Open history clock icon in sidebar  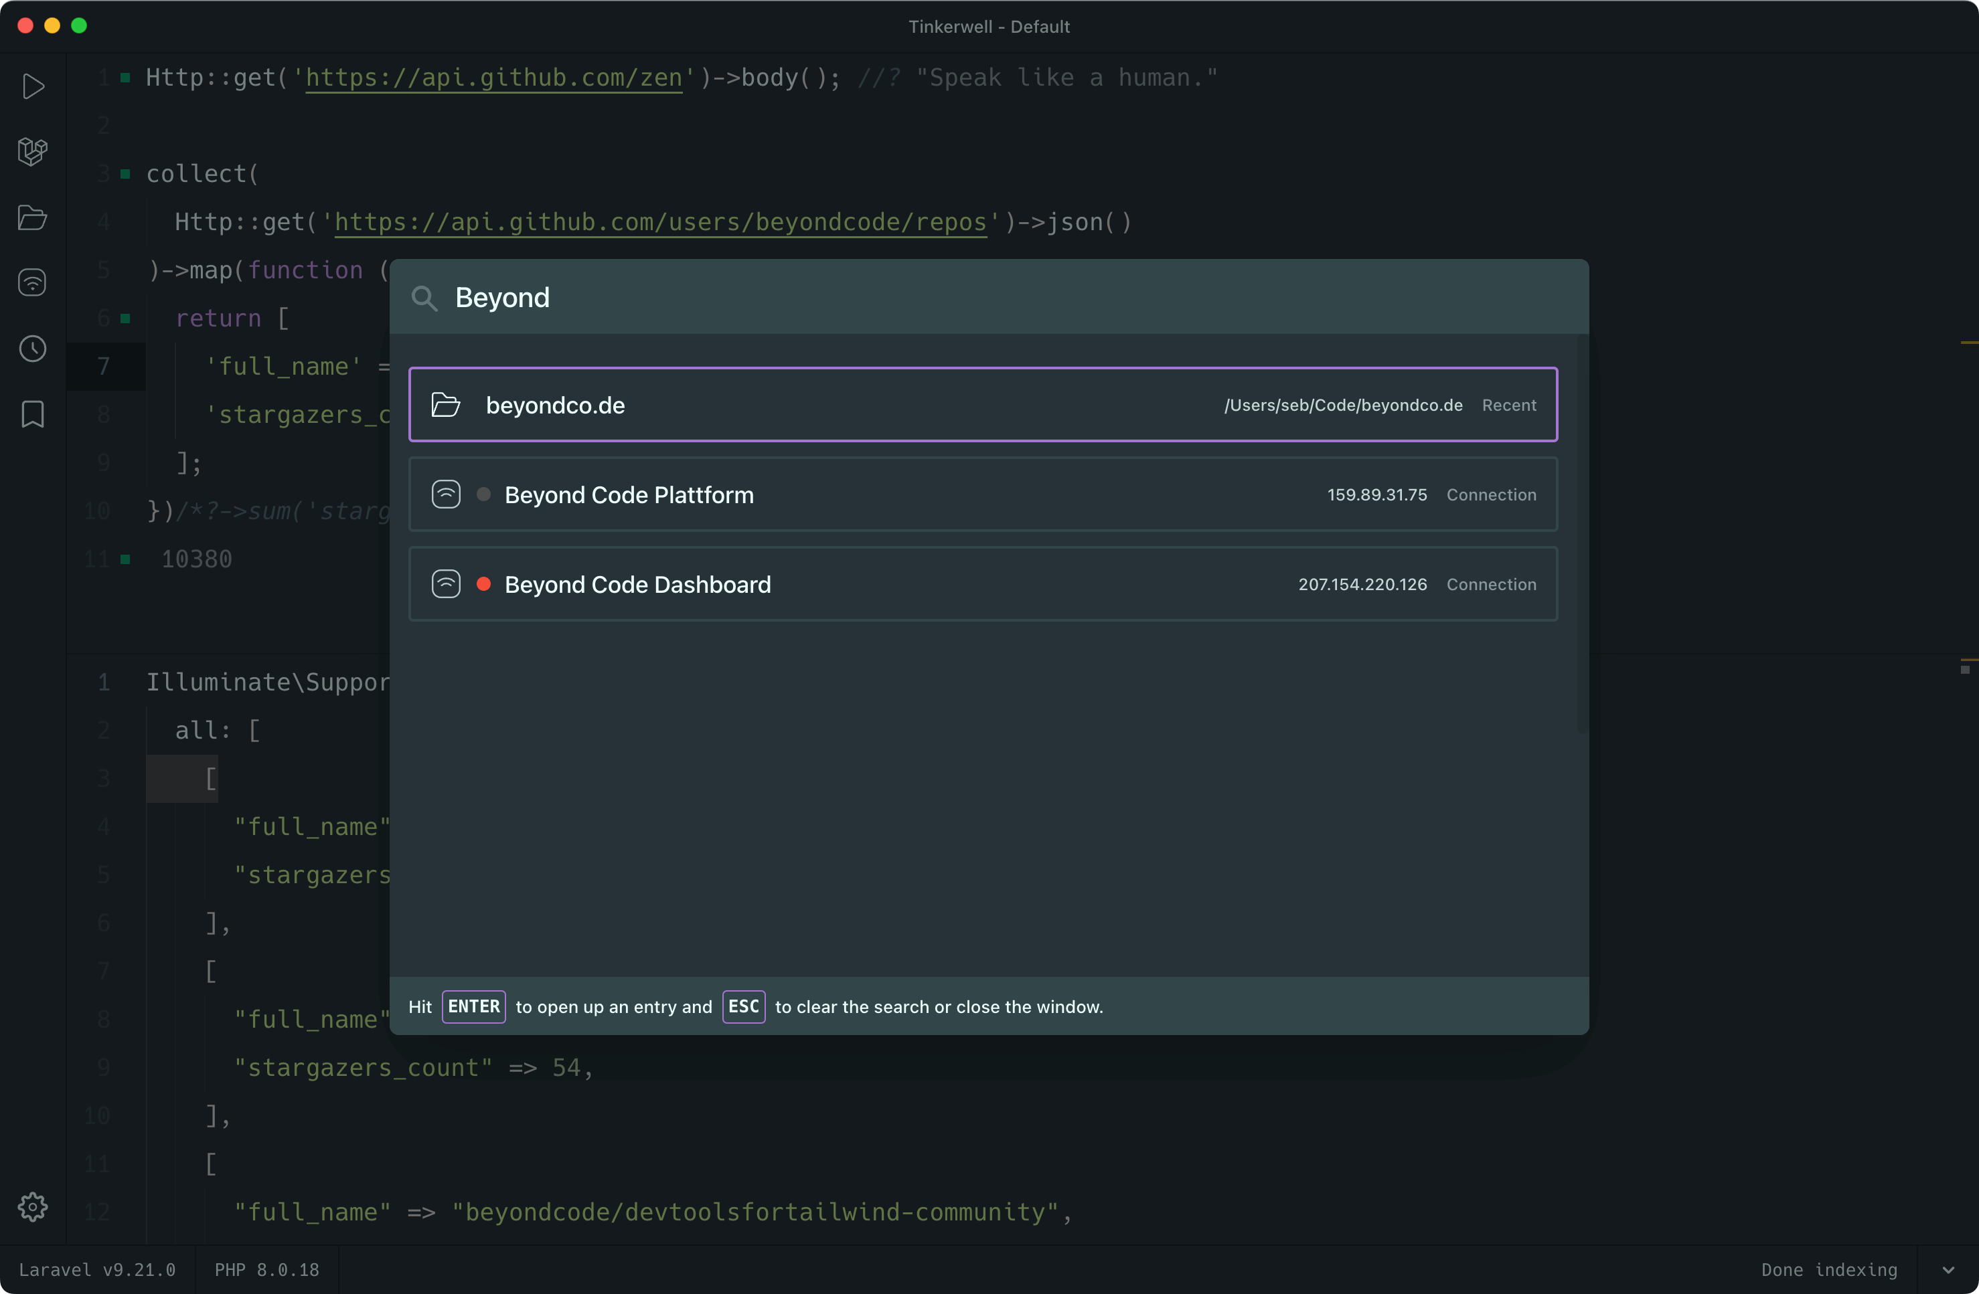click(32, 348)
